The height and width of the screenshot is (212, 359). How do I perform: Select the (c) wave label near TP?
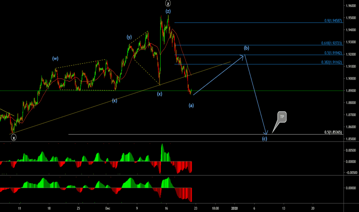[x=265, y=139]
